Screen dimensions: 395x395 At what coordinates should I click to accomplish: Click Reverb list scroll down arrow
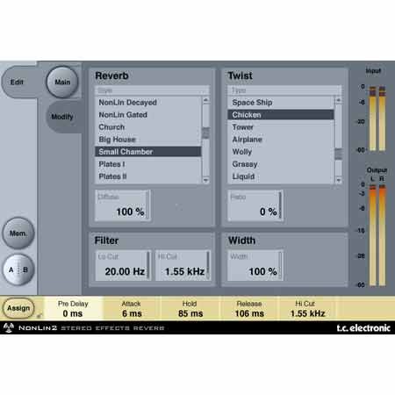(205, 180)
